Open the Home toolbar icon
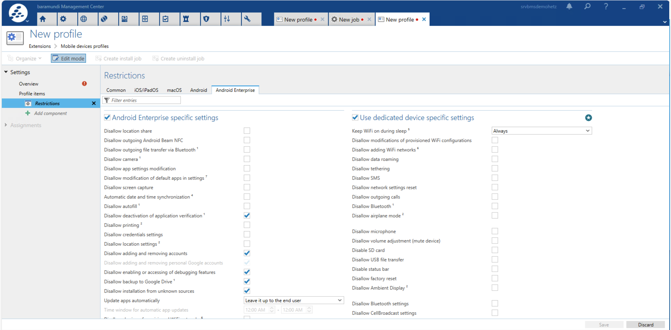The height and width of the screenshot is (330, 671). (x=43, y=19)
